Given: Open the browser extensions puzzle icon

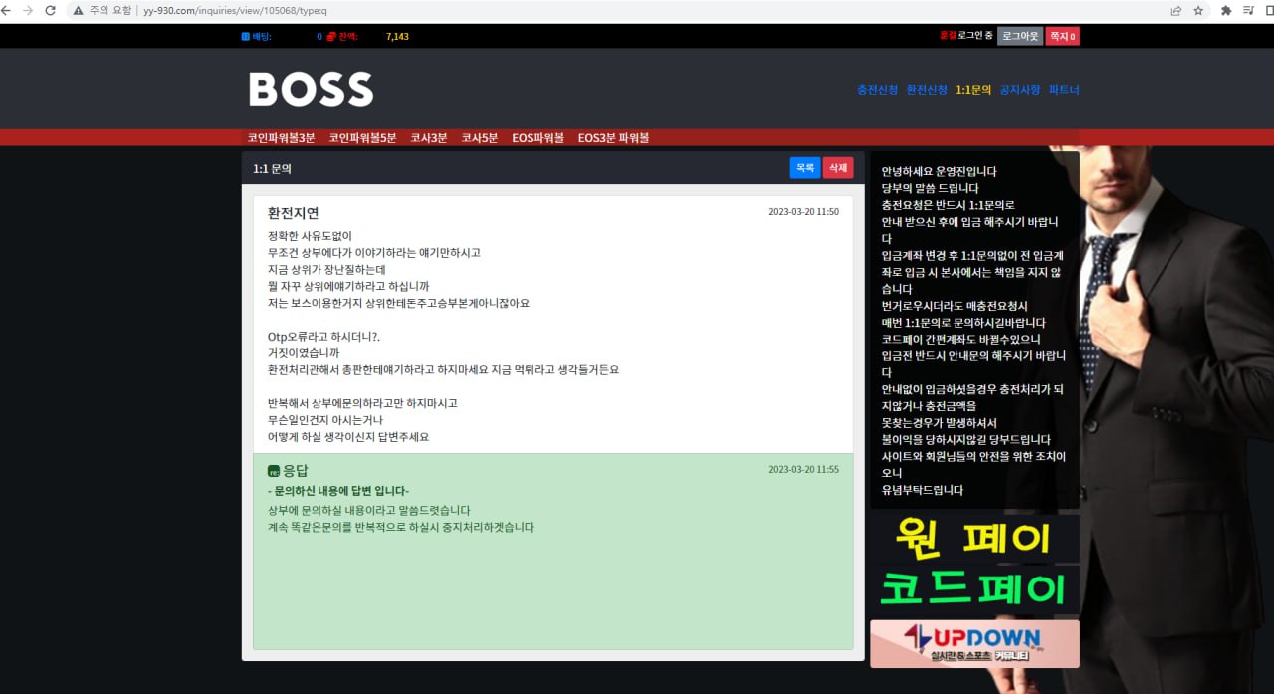Looking at the screenshot, I should pos(1226,10).
